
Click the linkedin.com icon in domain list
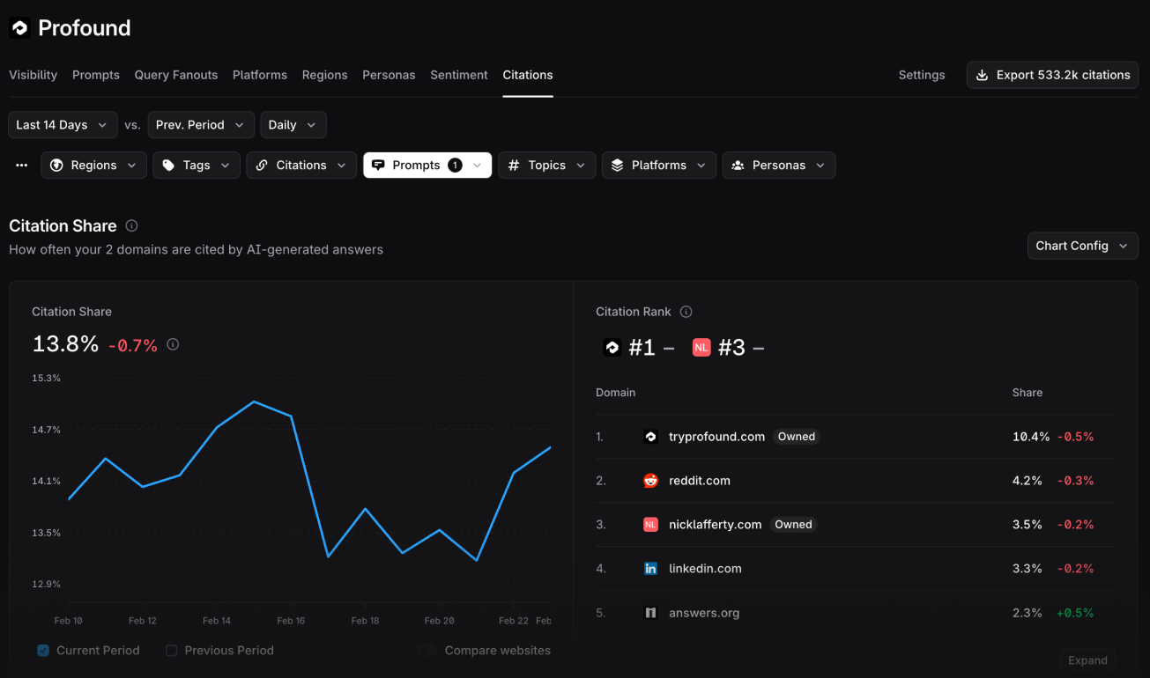pos(650,569)
